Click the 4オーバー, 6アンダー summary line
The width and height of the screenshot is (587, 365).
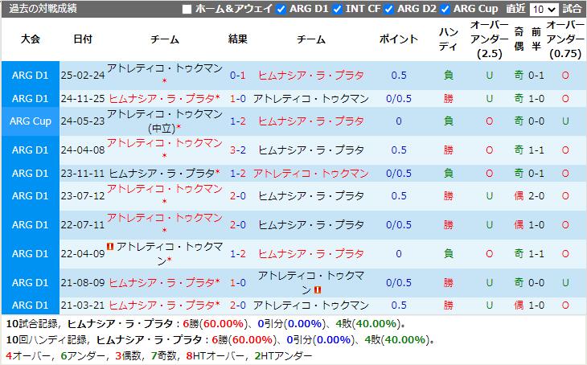coord(158,355)
